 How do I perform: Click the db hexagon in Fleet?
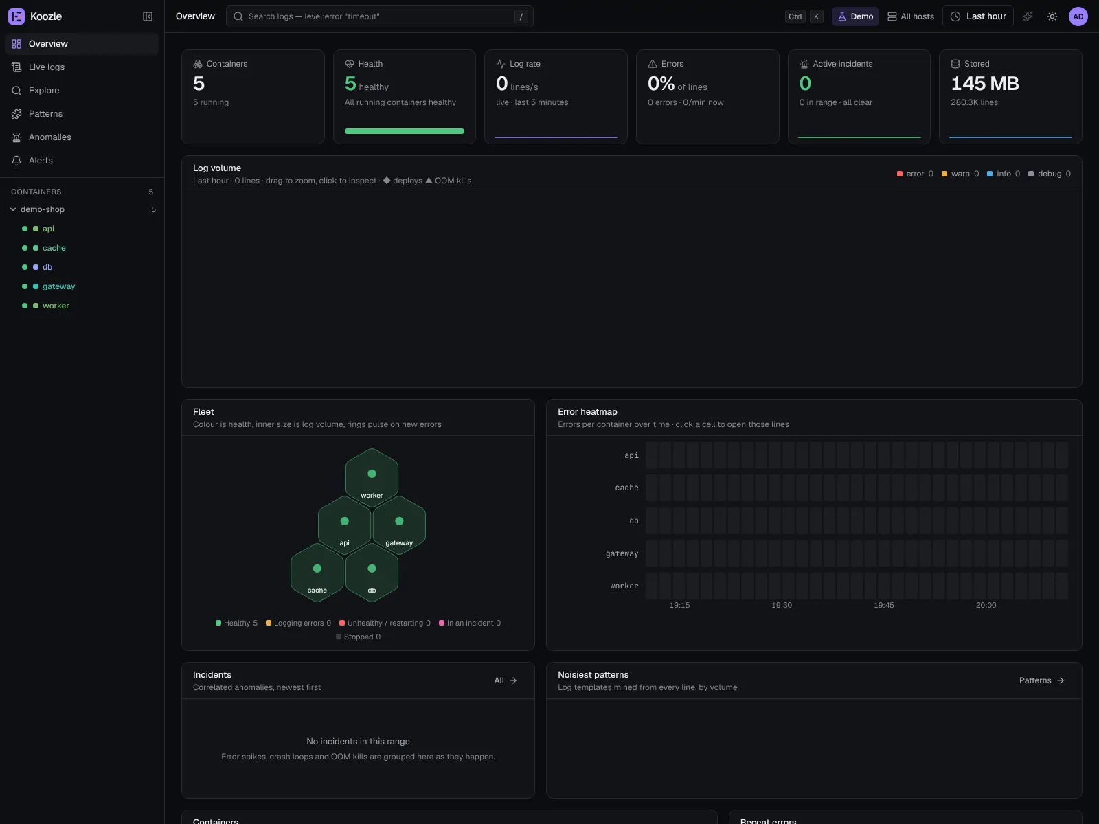click(x=372, y=573)
